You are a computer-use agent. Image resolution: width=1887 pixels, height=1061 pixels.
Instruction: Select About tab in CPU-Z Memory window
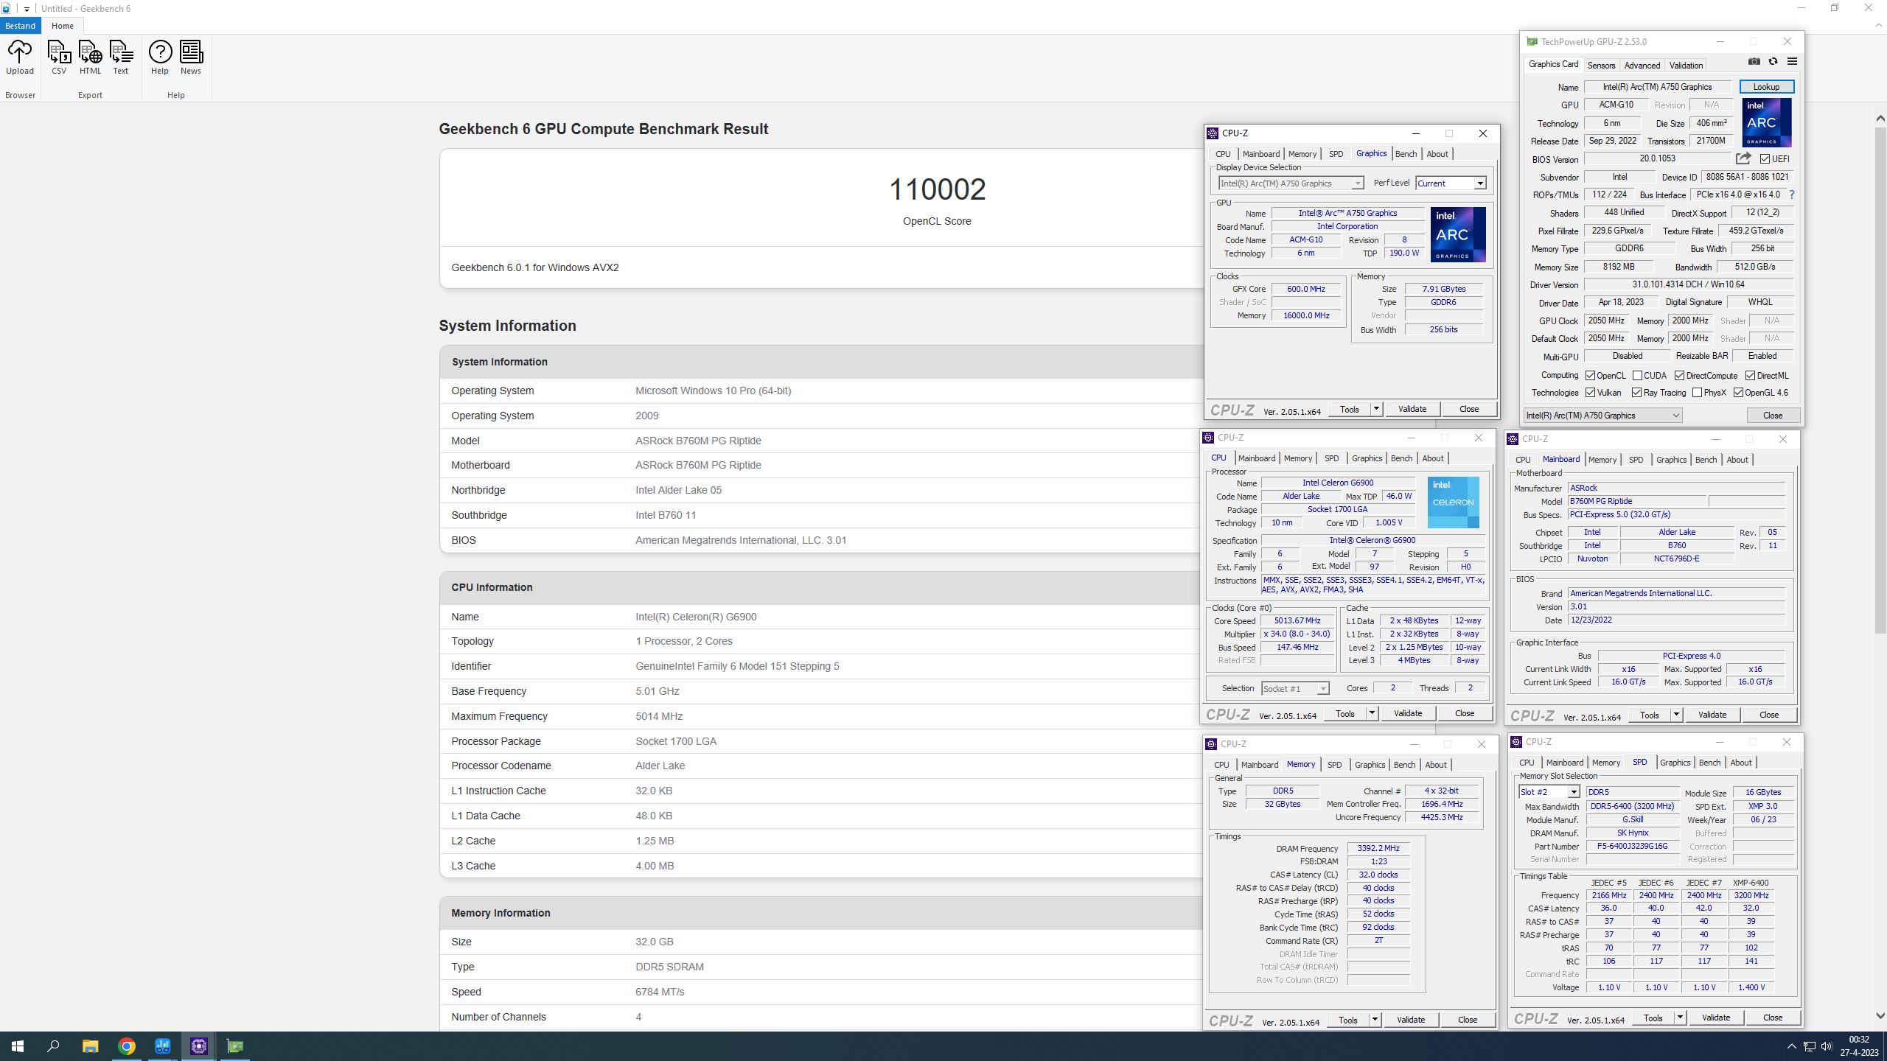[x=1435, y=765]
